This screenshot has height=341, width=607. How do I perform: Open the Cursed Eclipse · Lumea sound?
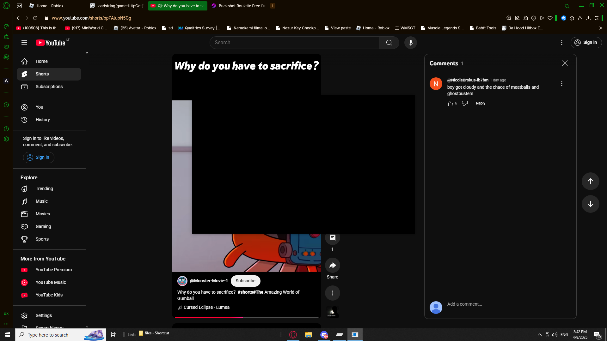(x=206, y=307)
